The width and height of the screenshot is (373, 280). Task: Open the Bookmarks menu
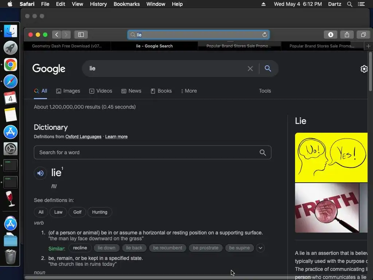[x=126, y=4]
